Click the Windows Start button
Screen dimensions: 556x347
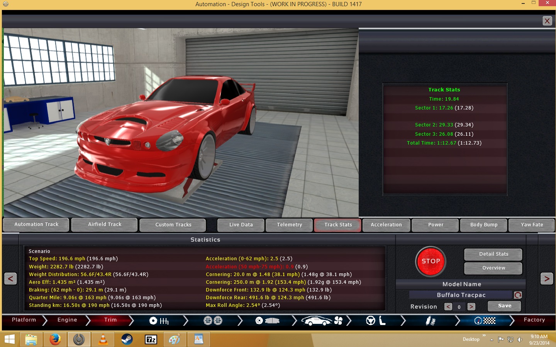pyautogui.click(x=9, y=339)
